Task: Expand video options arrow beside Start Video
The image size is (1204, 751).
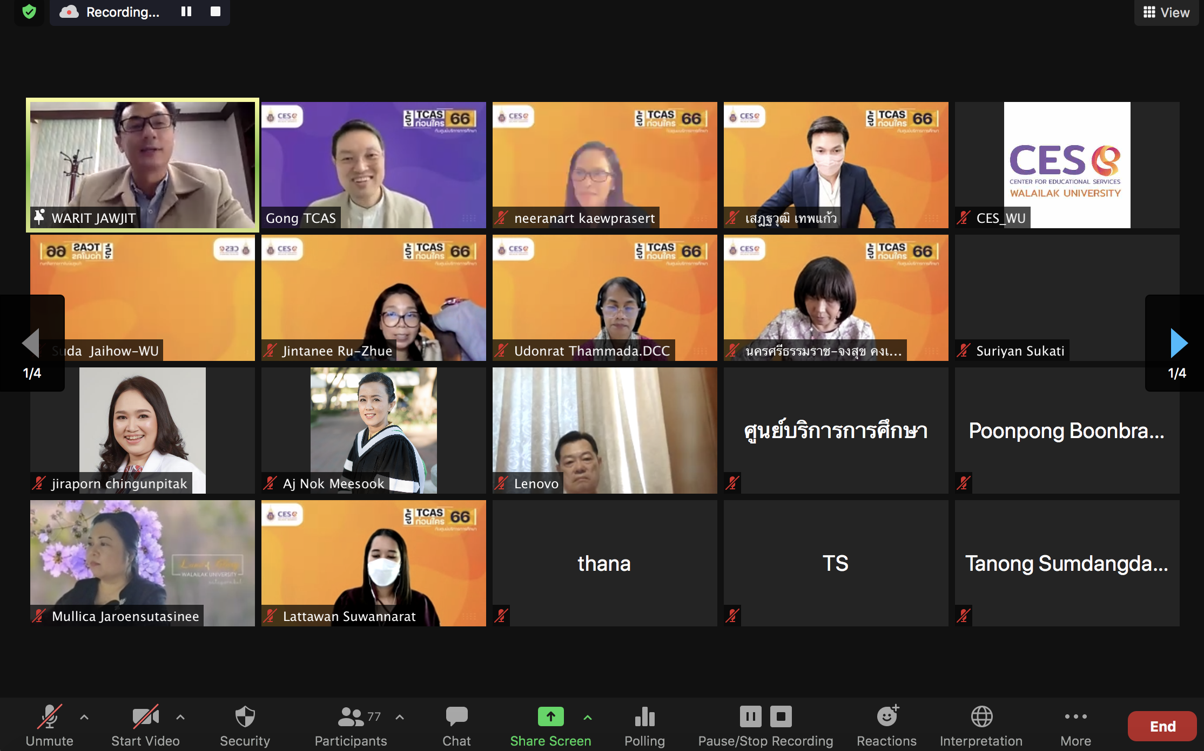Action: [x=180, y=717]
